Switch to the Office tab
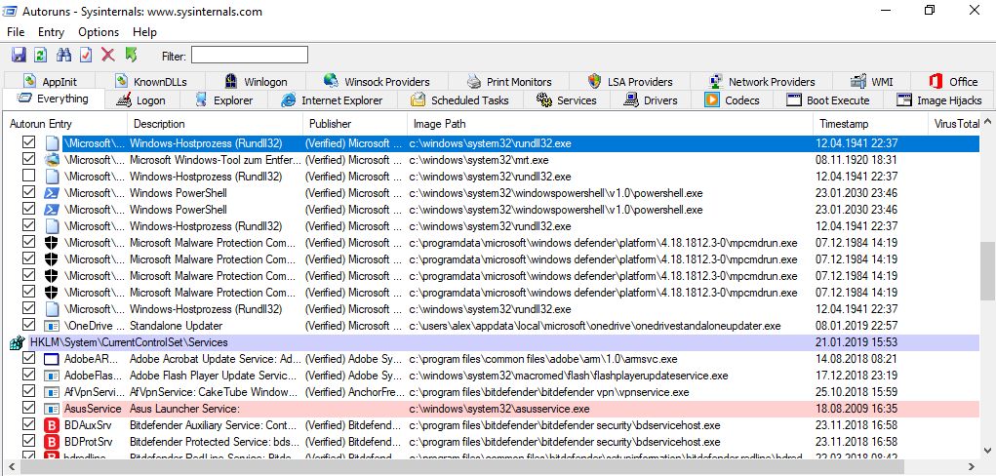The width and height of the screenshot is (996, 476). click(953, 81)
